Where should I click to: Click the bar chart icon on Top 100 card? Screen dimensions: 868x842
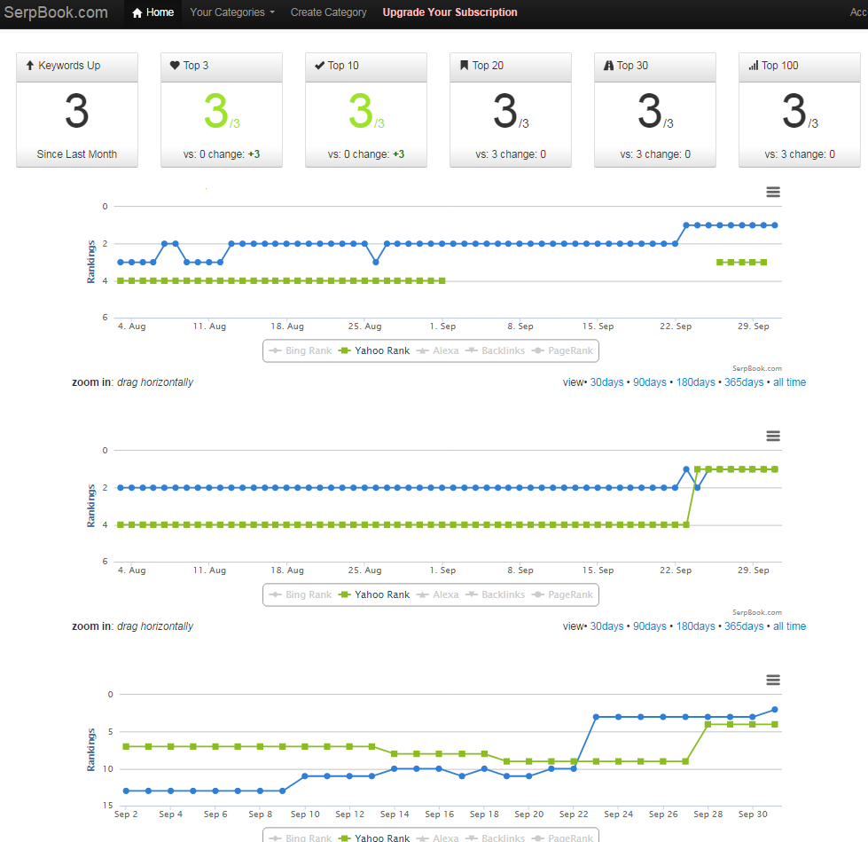[754, 66]
